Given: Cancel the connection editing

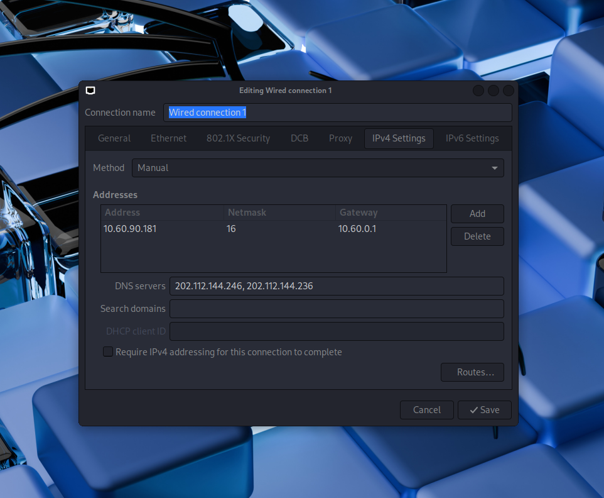Looking at the screenshot, I should pos(427,410).
